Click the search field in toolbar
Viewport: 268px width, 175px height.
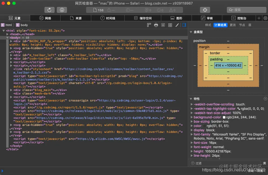[246, 10]
